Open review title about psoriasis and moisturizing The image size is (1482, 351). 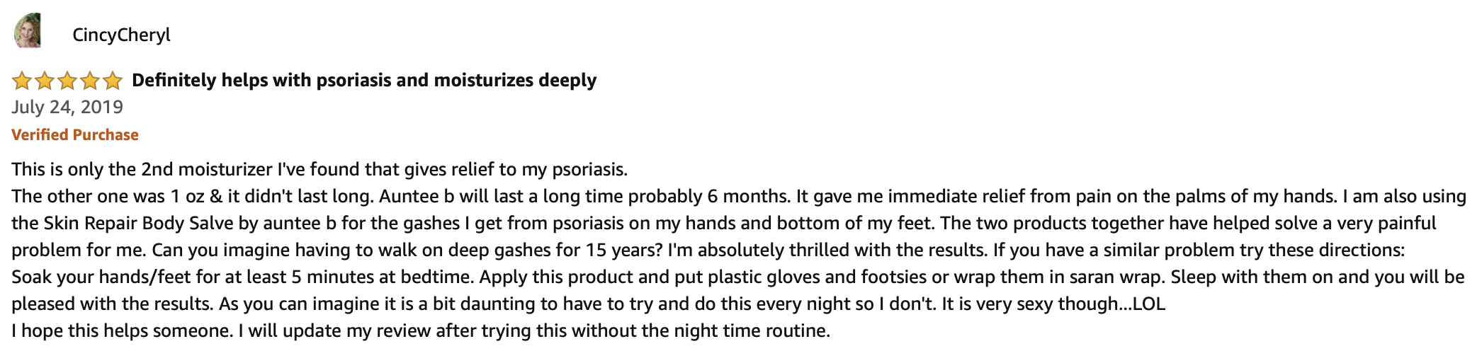(364, 81)
